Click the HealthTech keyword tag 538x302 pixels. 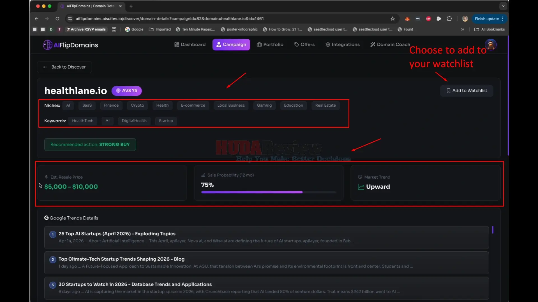click(82, 121)
